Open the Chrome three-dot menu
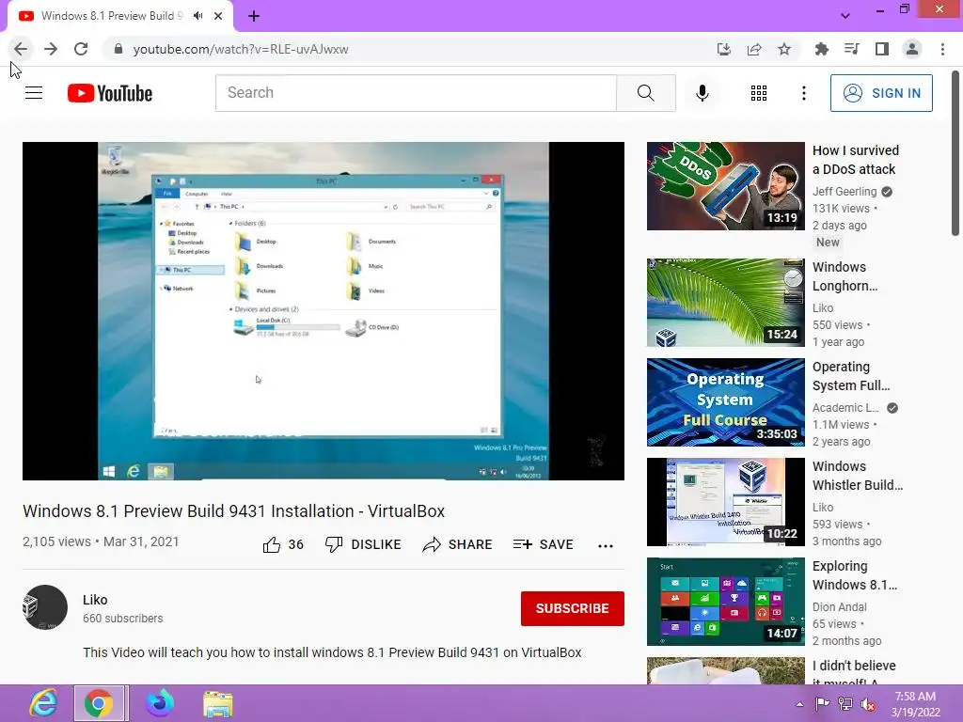The height and width of the screenshot is (722, 963). (942, 49)
